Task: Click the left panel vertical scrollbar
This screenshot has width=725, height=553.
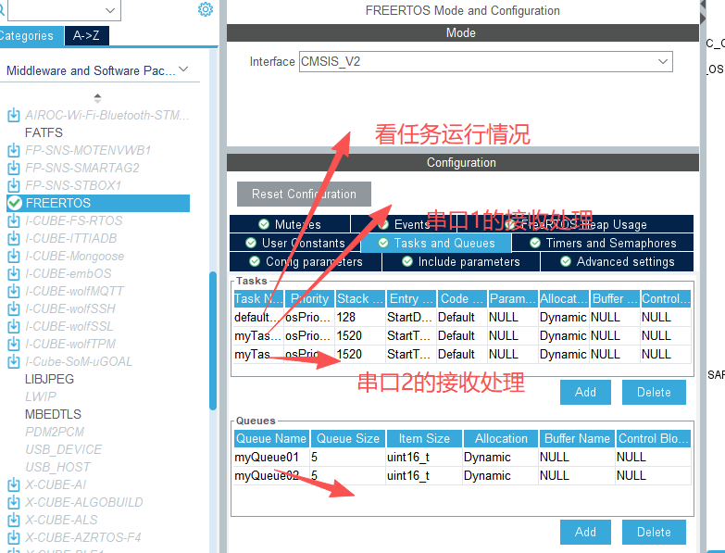Action: [213, 341]
